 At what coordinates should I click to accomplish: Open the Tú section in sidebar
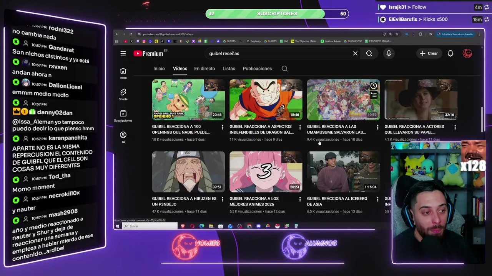[123, 137]
